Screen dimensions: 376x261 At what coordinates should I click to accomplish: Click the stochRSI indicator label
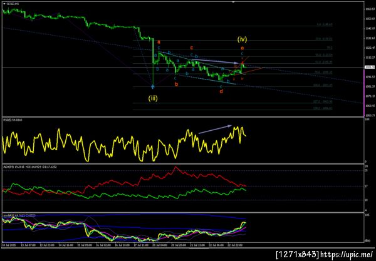pyautogui.click(x=19, y=215)
